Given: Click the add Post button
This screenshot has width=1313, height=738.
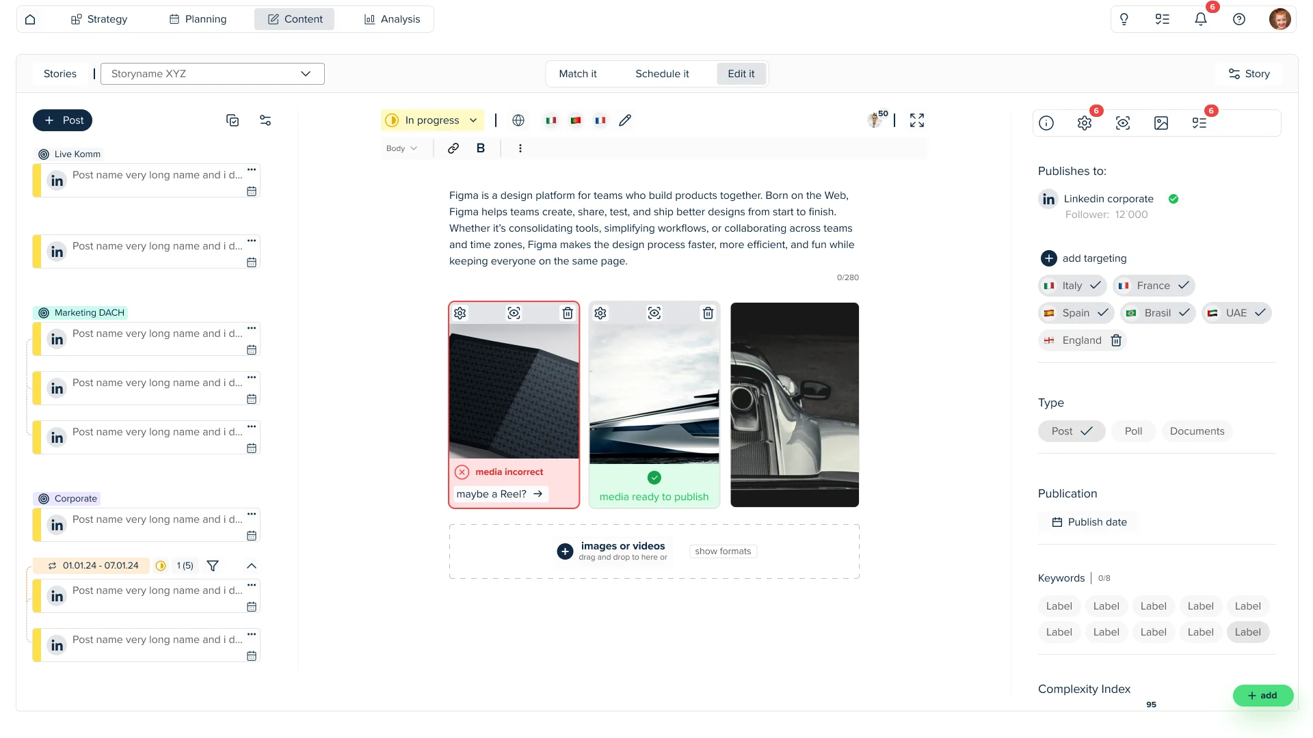Looking at the screenshot, I should point(63,120).
